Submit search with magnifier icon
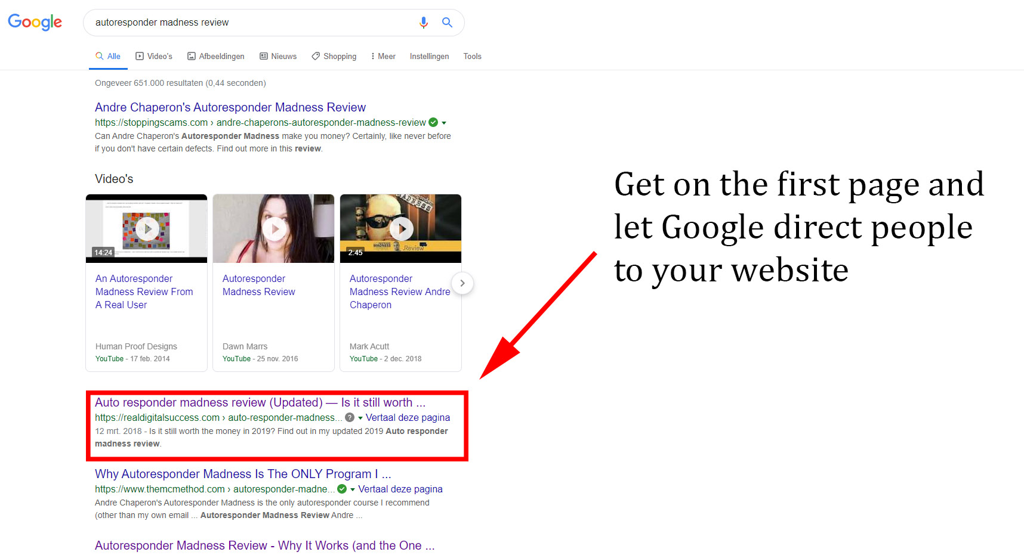The image size is (1024, 555). [x=447, y=23]
